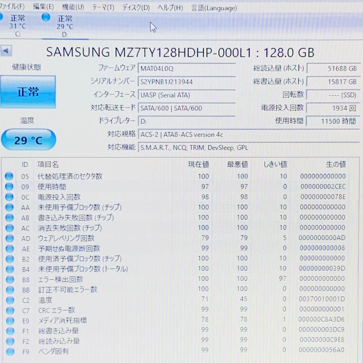Select the blue status icon for 代替処理済のセクタ数
This screenshot has height=363, width=363.
tap(9, 176)
